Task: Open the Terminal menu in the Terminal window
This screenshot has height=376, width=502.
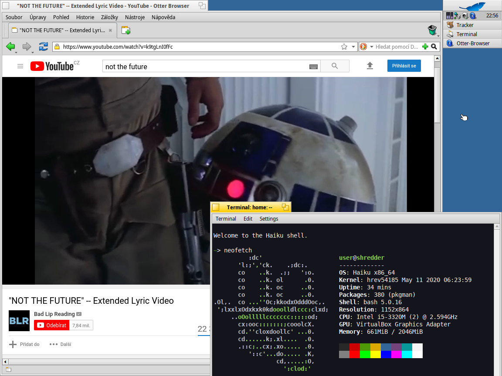Action: point(226,219)
